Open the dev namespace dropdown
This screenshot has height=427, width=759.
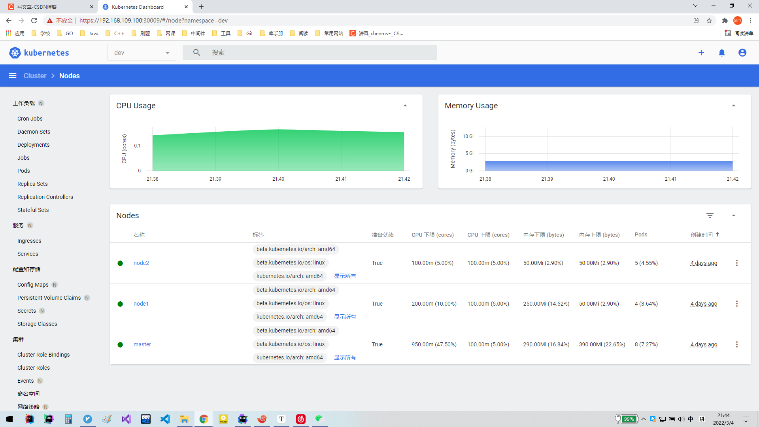point(142,53)
